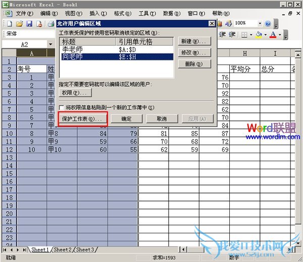Close the 允许用户编辑区域 dialog
The image size is (303, 262).
pos(212,24)
